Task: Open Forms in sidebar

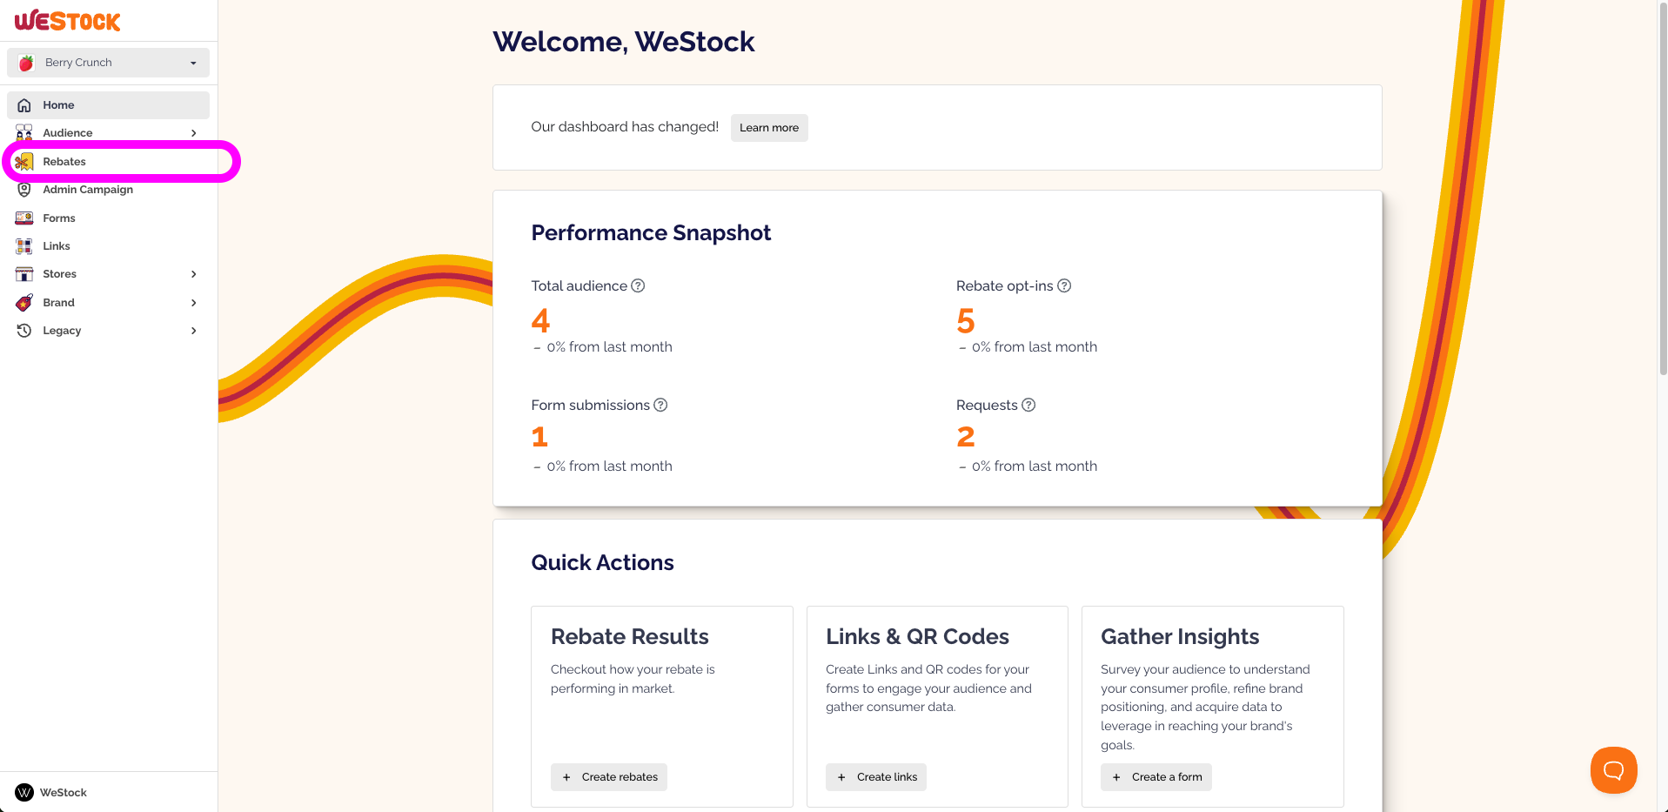Action: (x=108, y=218)
